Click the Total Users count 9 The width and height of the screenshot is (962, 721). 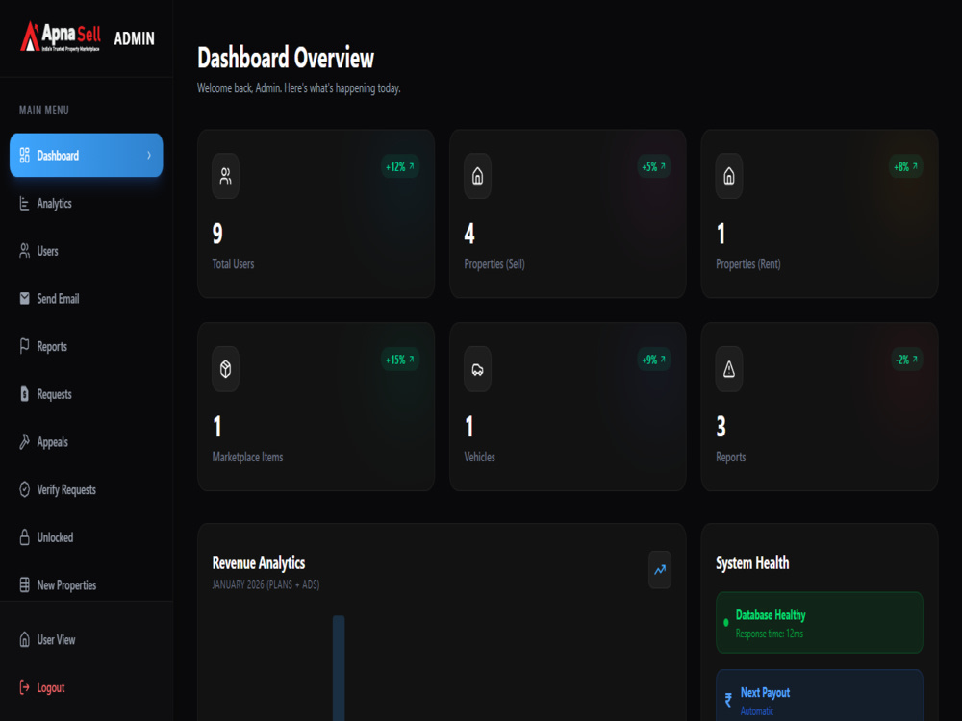[217, 234]
